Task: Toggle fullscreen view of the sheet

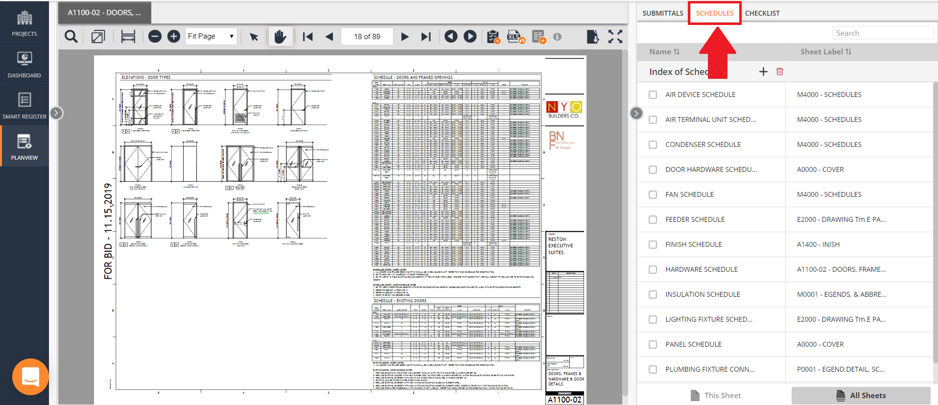Action: point(615,37)
